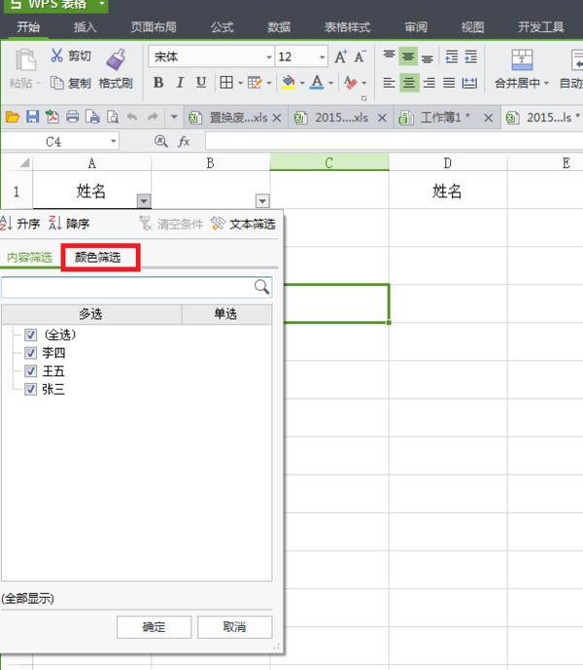The height and width of the screenshot is (670, 583).
Task: Apply italic formatting
Action: click(180, 83)
